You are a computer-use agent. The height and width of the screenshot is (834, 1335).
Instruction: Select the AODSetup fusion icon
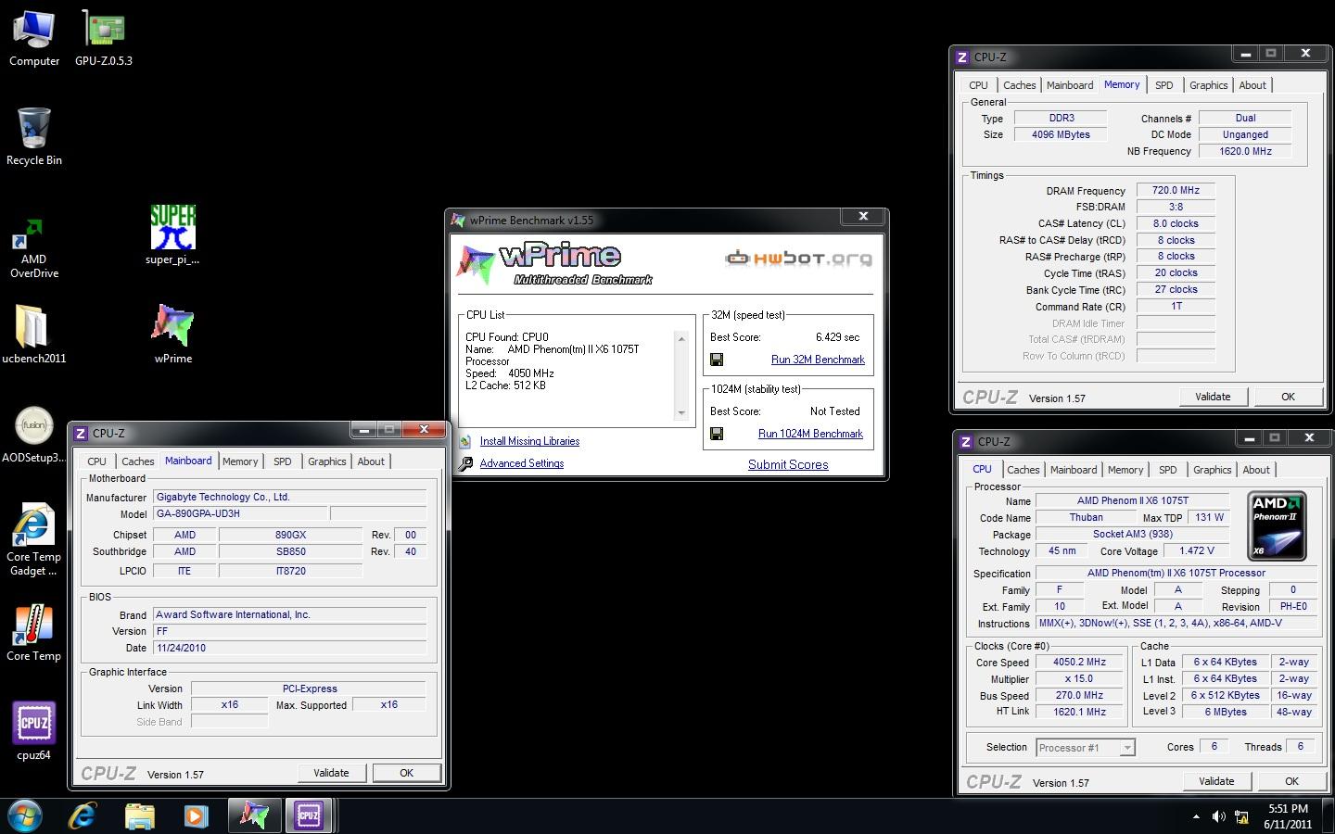tap(34, 436)
